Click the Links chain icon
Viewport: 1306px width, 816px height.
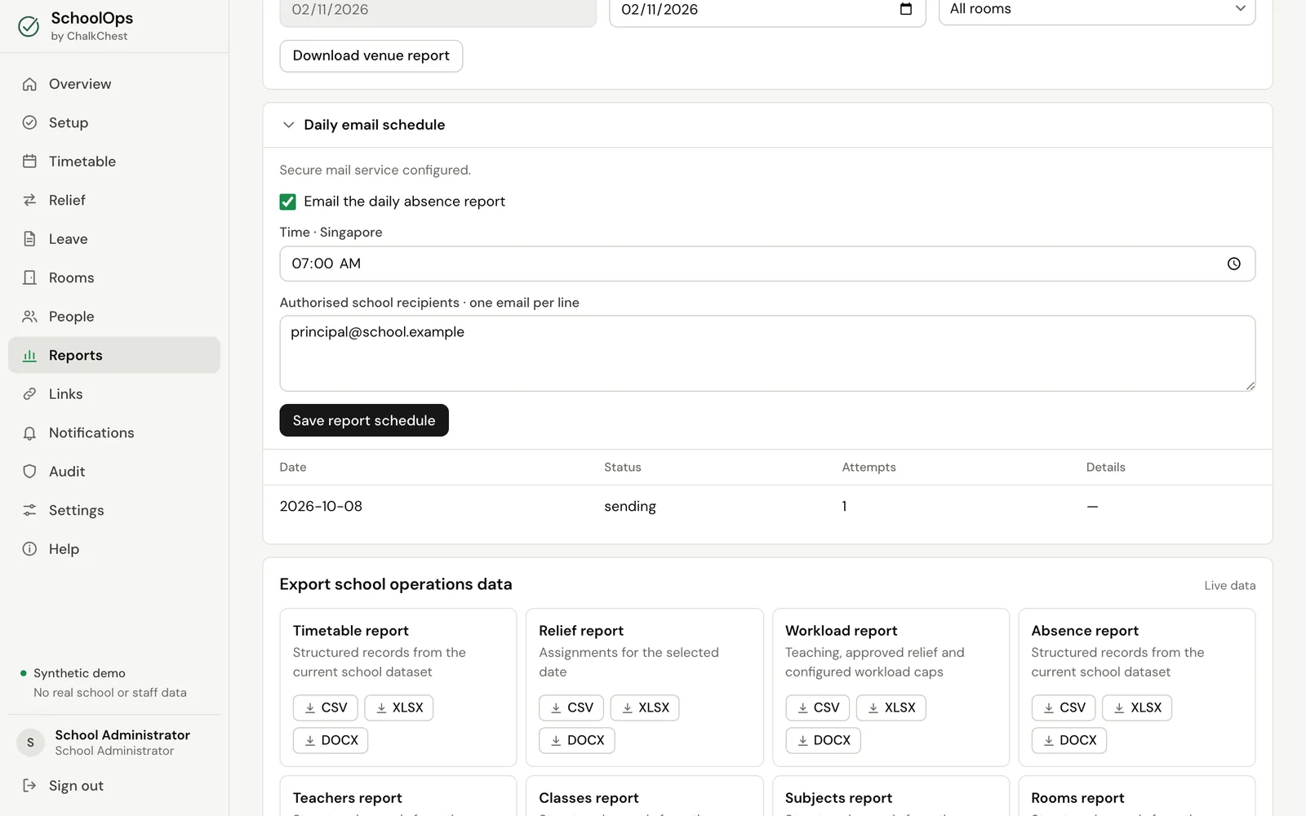[x=29, y=394]
